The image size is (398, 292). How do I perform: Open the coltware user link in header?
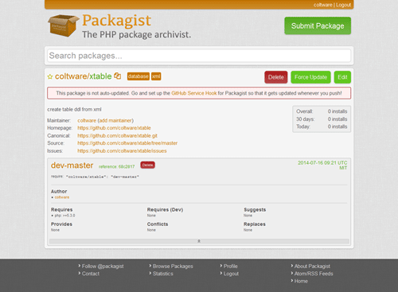[323, 5]
